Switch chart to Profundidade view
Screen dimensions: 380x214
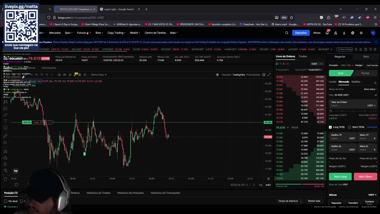click(x=253, y=75)
